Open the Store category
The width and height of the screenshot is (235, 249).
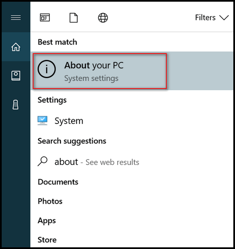pyautogui.click(x=47, y=240)
